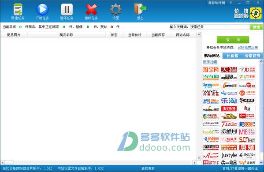The image size is (264, 172).
Task: Focus the task keyword search field
Action: pos(209,27)
